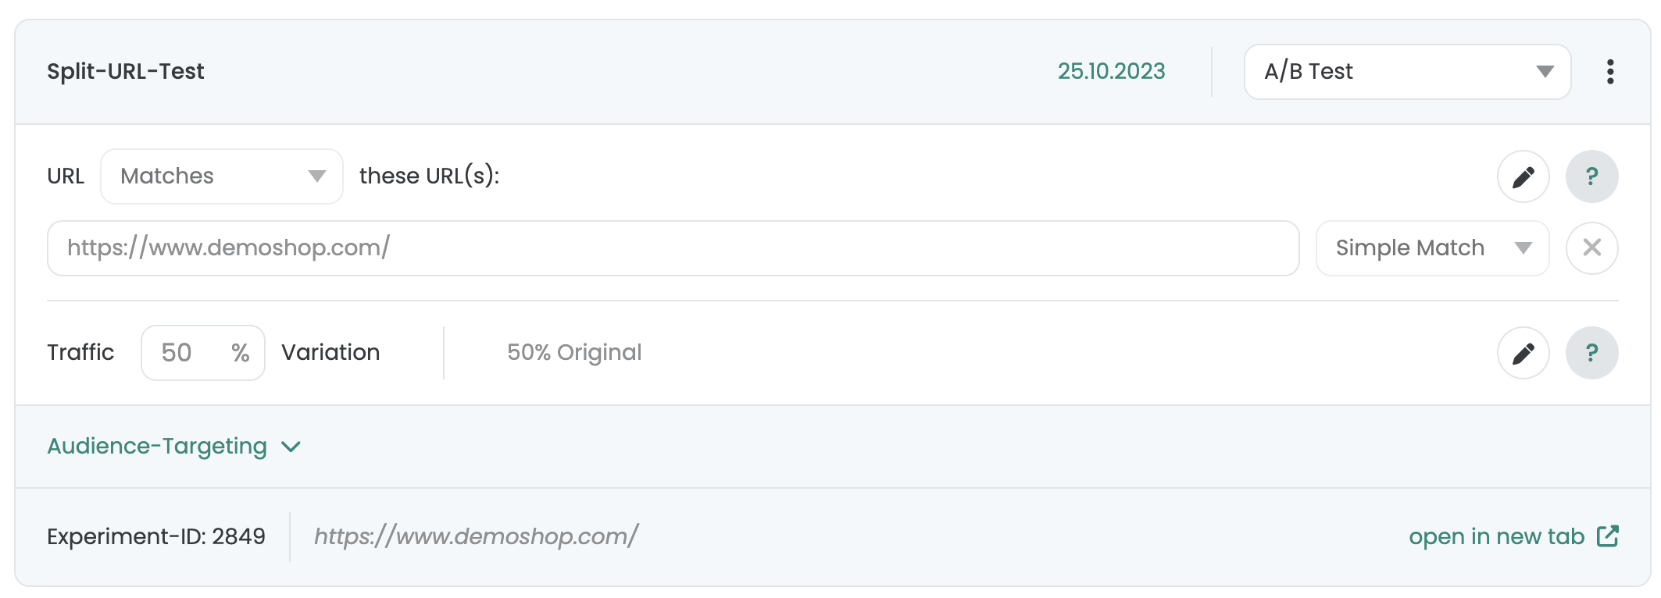1661x598 pixels.
Task: Click the 50% Original traffic label
Action: [x=574, y=353]
